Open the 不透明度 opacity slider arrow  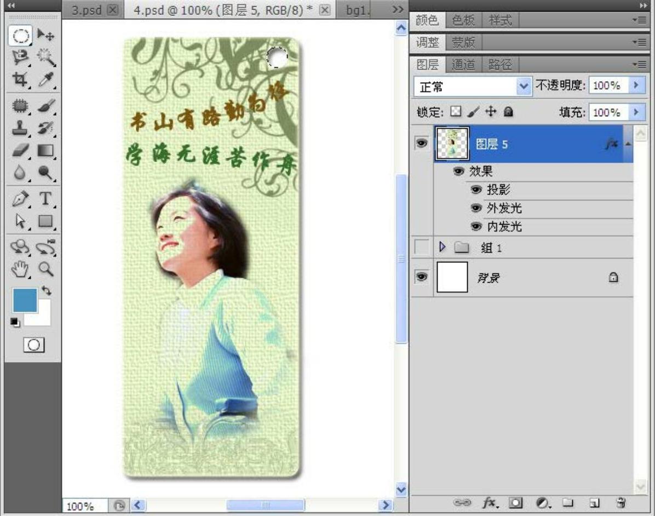[x=636, y=85]
